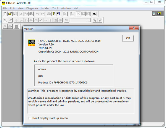166x128 pixels.
Task: Click the Undo arrow icon
Action: (38, 14)
